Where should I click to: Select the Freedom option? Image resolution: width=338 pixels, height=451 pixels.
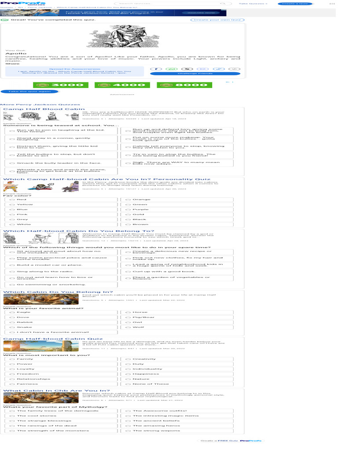point(61,374)
